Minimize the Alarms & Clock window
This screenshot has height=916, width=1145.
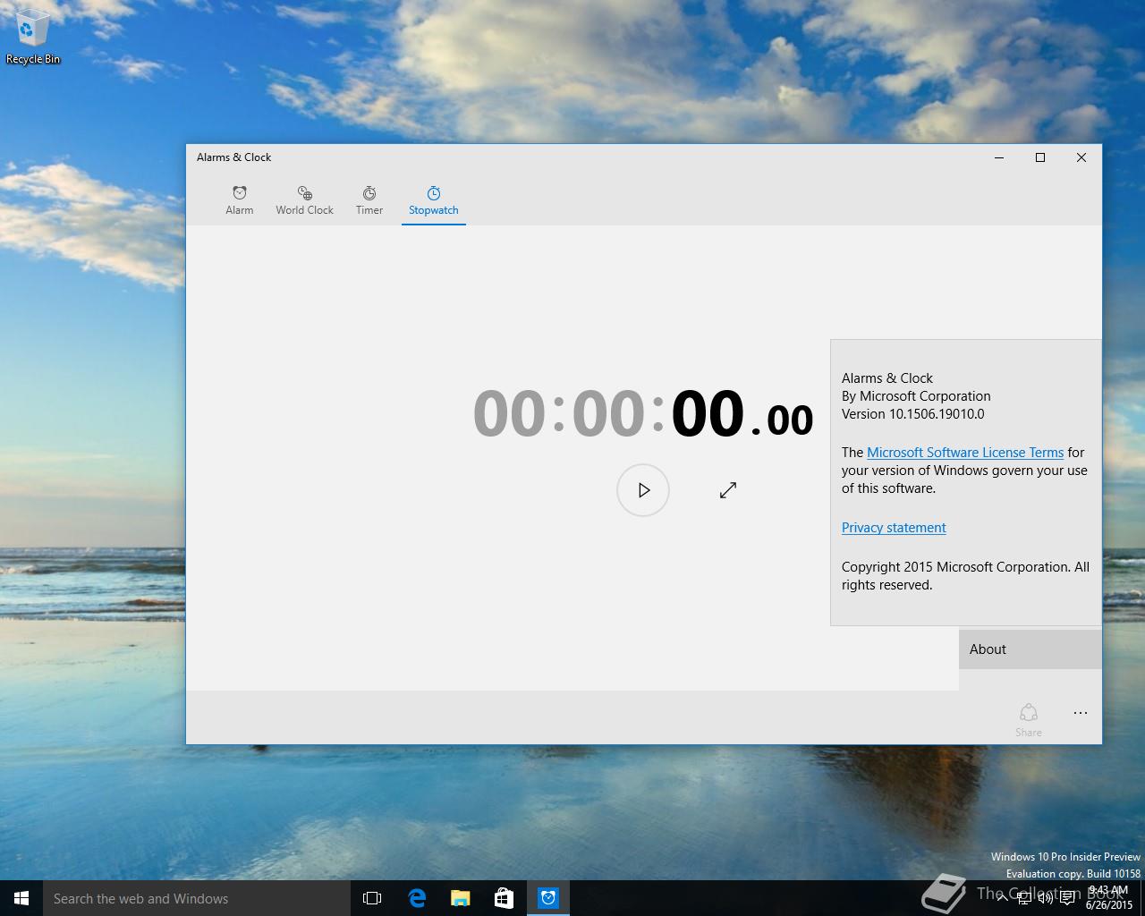(x=999, y=157)
